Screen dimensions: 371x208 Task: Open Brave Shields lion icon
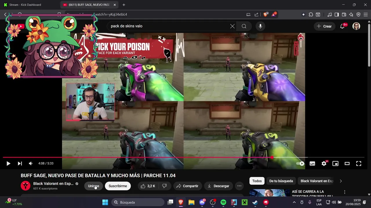(265, 14)
